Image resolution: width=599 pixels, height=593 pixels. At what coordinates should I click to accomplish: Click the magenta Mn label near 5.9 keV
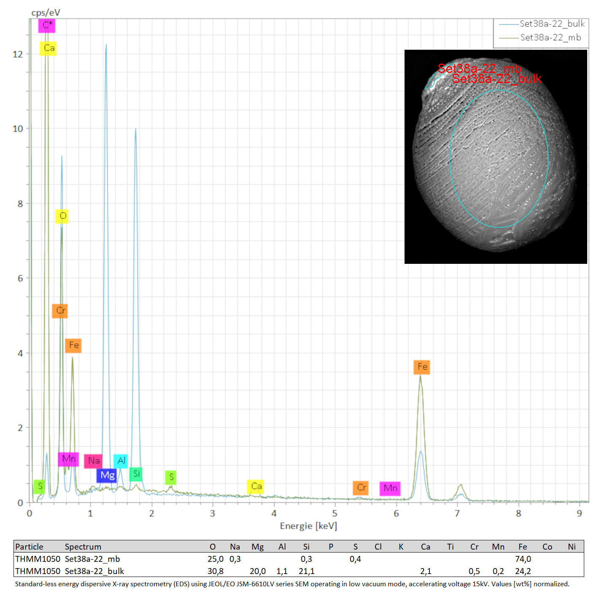pyautogui.click(x=390, y=488)
